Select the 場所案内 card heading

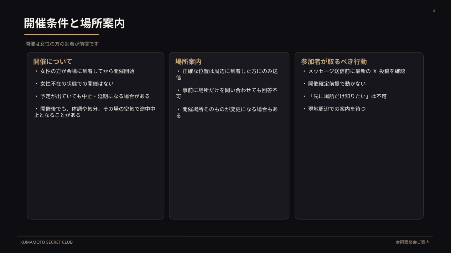pos(188,62)
